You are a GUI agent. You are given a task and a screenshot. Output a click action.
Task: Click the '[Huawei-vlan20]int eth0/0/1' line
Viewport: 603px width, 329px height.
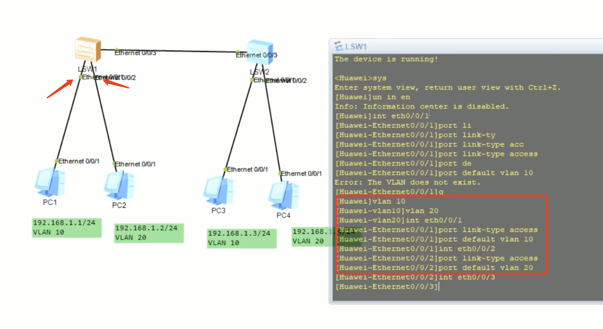click(x=399, y=220)
